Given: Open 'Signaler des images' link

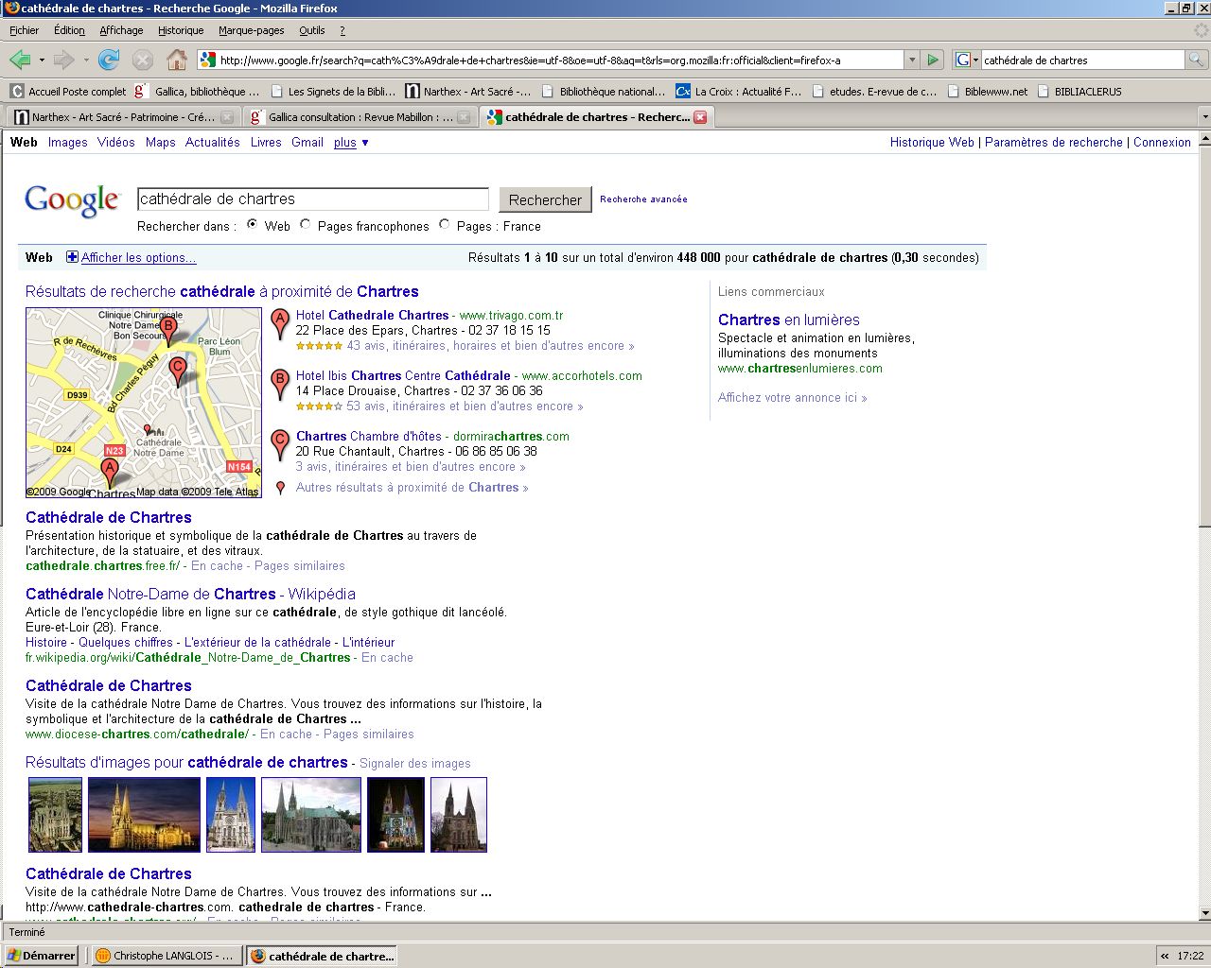Looking at the screenshot, I should point(415,764).
